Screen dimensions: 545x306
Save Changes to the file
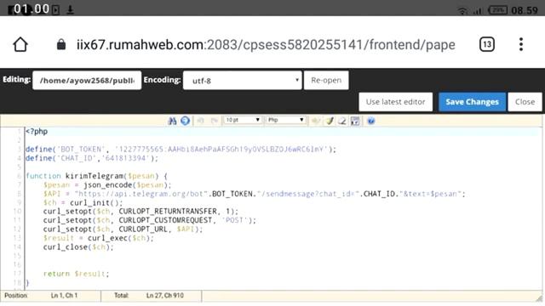pyautogui.click(x=472, y=102)
